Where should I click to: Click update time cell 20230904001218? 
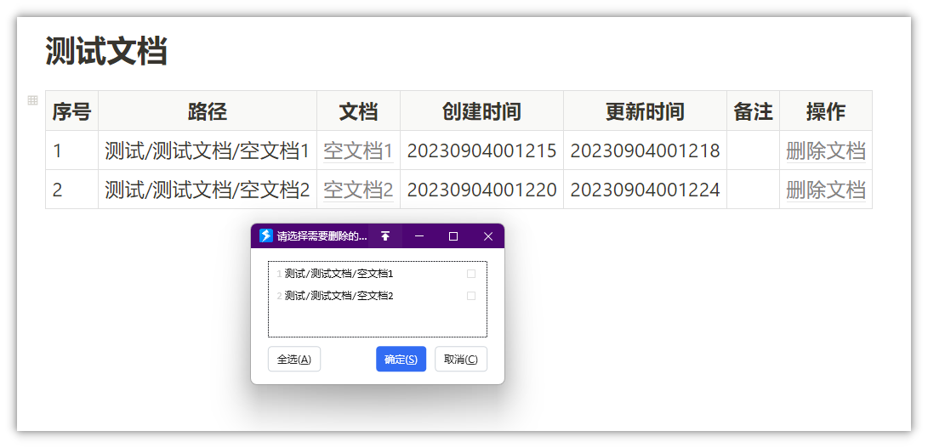click(645, 151)
